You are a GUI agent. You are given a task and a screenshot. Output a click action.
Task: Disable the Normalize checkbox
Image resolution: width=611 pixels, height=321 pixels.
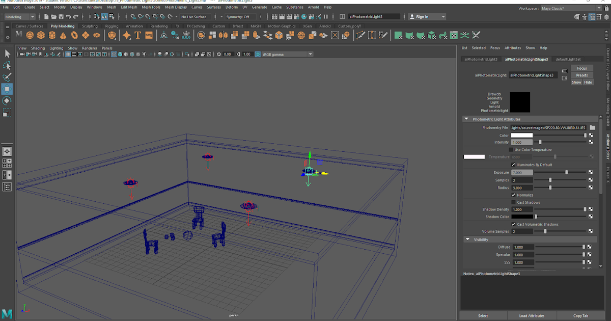tap(513, 195)
